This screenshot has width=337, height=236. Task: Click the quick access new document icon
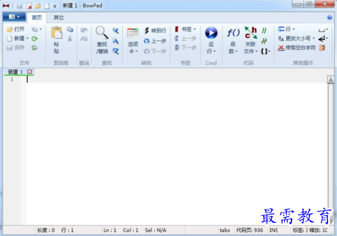pyautogui.click(x=46, y=6)
